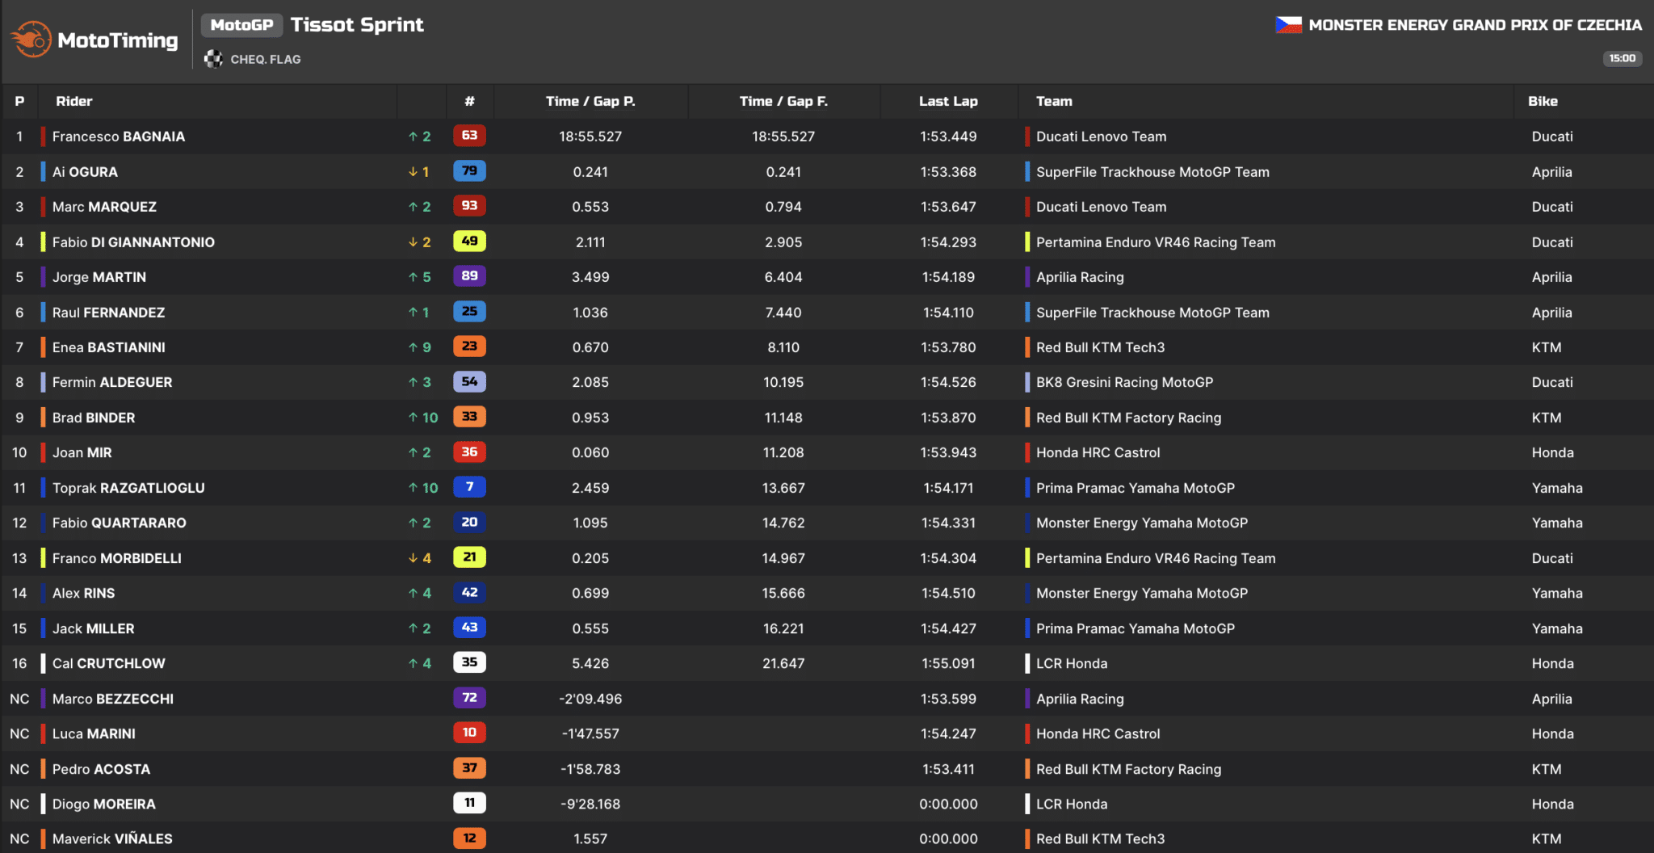The image size is (1654, 853).
Task: Click the P position column header
Action: coord(19,101)
